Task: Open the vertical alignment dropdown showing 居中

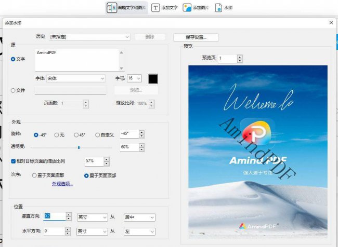Action: click(x=139, y=217)
